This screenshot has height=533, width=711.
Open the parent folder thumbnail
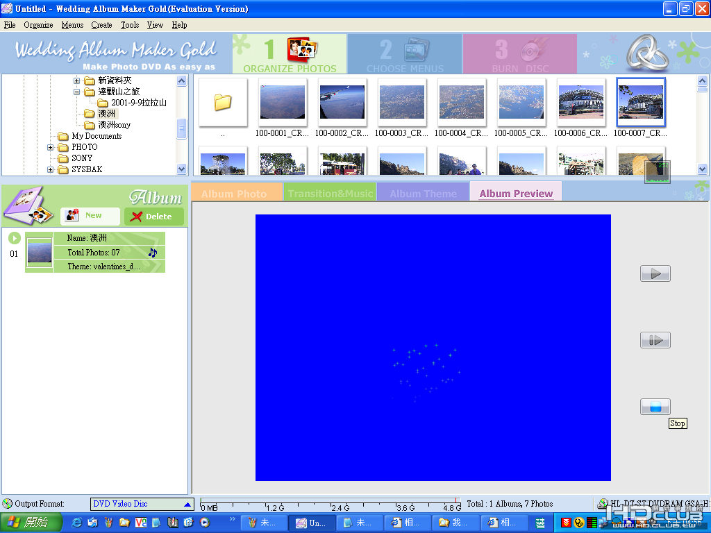point(223,103)
